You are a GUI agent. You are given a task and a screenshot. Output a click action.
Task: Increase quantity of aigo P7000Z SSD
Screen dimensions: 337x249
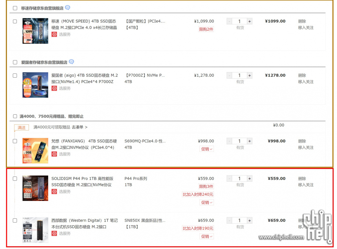point(250,75)
